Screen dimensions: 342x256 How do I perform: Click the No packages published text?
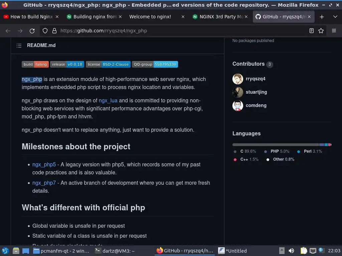click(x=253, y=41)
